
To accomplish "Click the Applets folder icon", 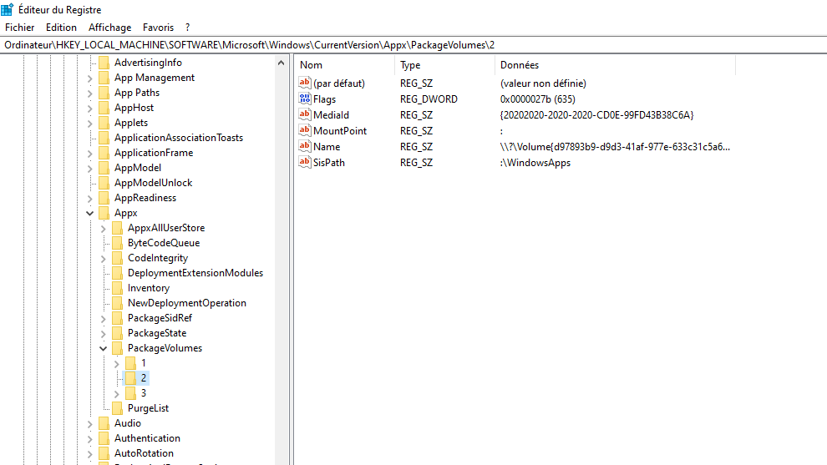I will (104, 123).
